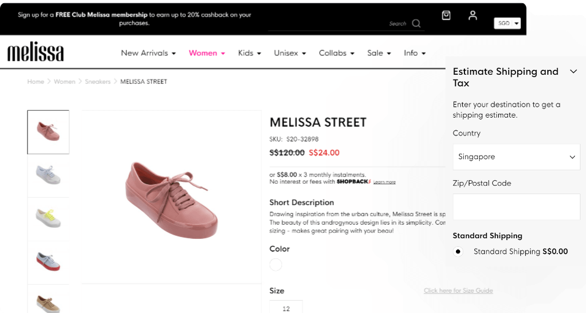Open the shopping bag cart icon
This screenshot has height=313, width=586.
point(446,15)
